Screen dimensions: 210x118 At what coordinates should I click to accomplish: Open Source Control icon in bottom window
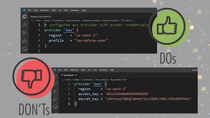pos(55,91)
